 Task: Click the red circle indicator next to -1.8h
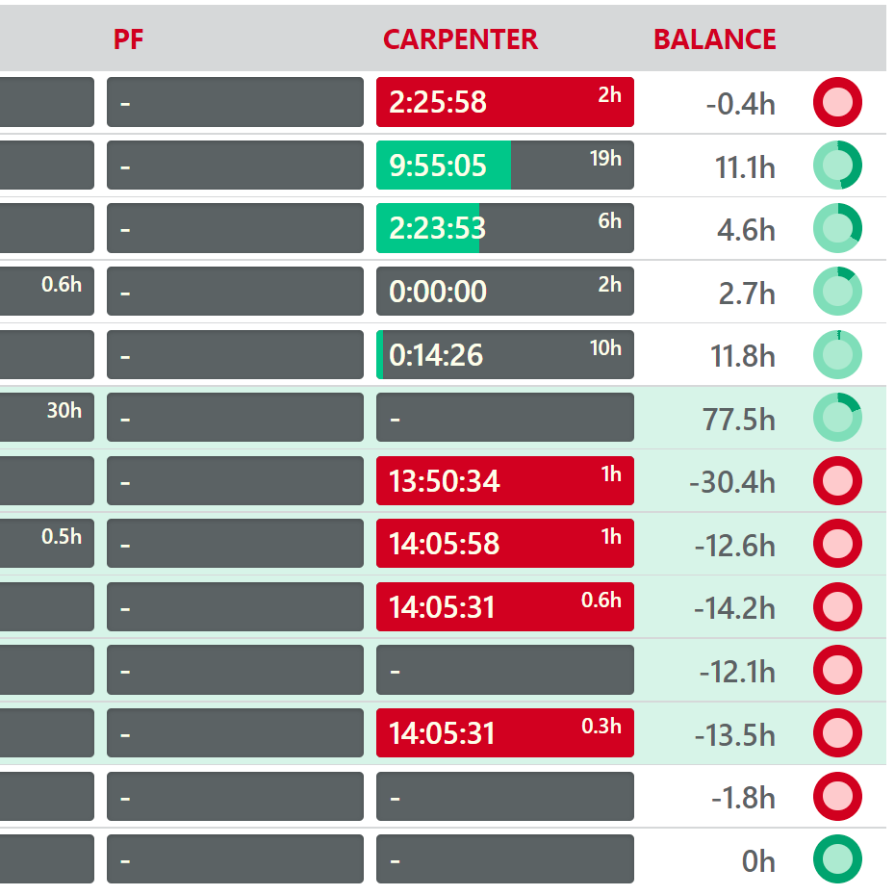[x=837, y=796]
